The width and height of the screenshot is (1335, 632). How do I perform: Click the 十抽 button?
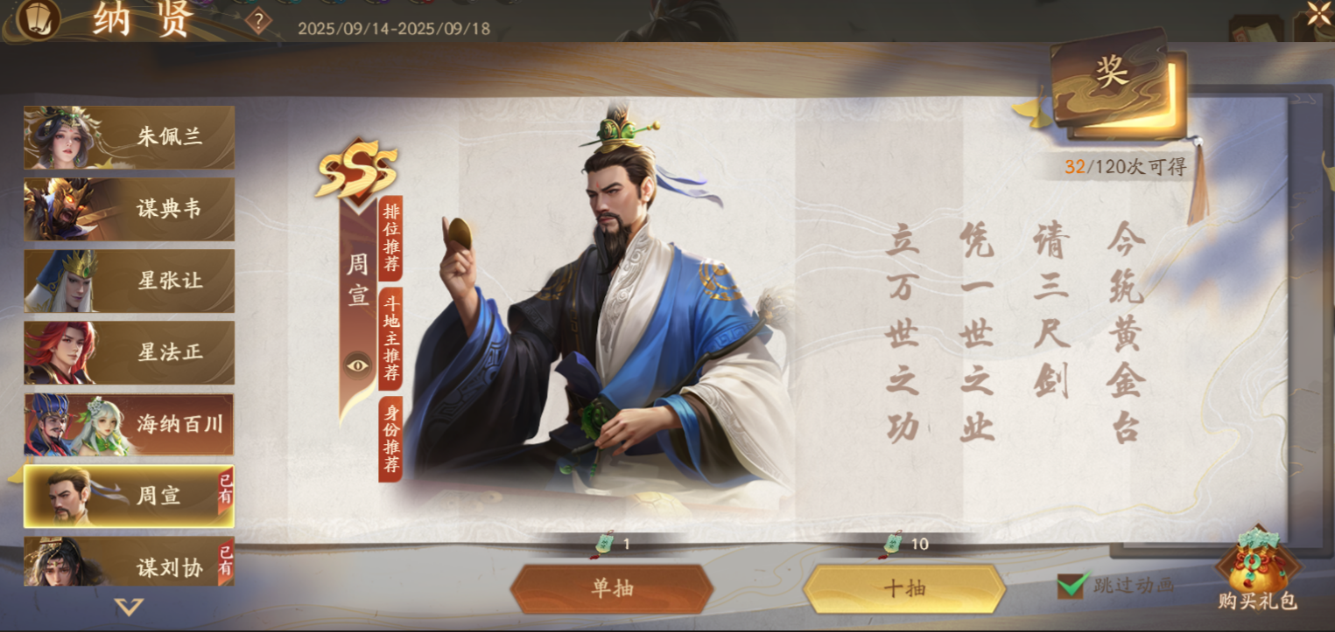pyautogui.click(x=904, y=588)
